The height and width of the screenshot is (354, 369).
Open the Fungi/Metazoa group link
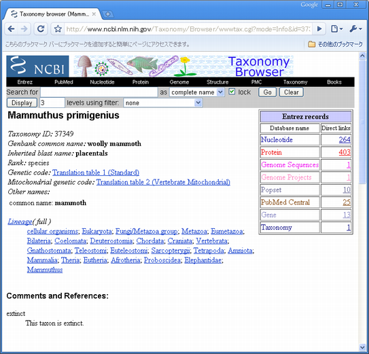[x=146, y=232]
